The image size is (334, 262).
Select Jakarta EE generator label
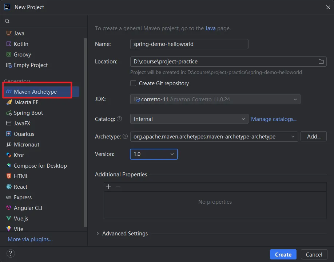point(26,102)
